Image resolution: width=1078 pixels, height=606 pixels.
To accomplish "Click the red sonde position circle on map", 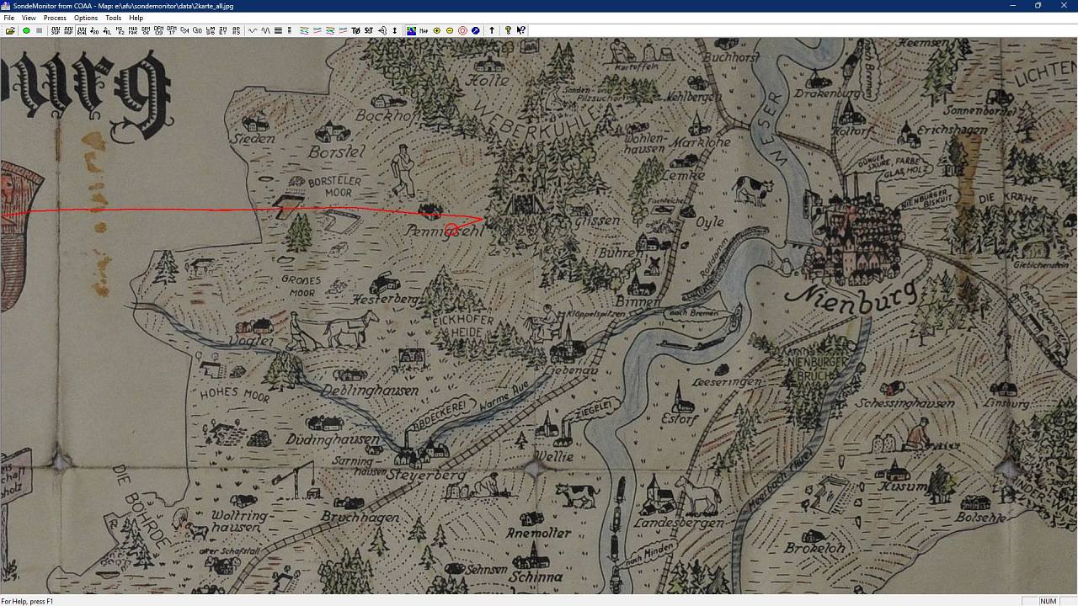I will [x=451, y=230].
